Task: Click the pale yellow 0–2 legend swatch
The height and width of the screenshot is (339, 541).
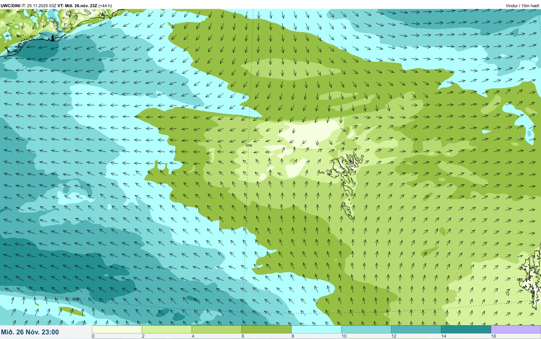Action: (117, 329)
